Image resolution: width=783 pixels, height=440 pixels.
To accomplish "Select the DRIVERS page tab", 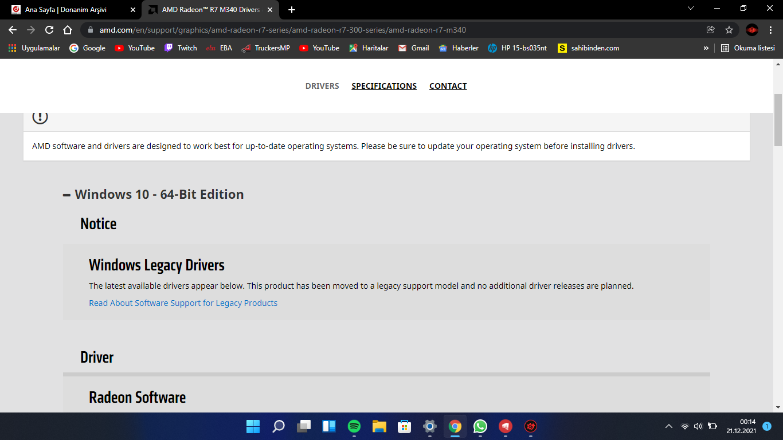I will click(322, 86).
